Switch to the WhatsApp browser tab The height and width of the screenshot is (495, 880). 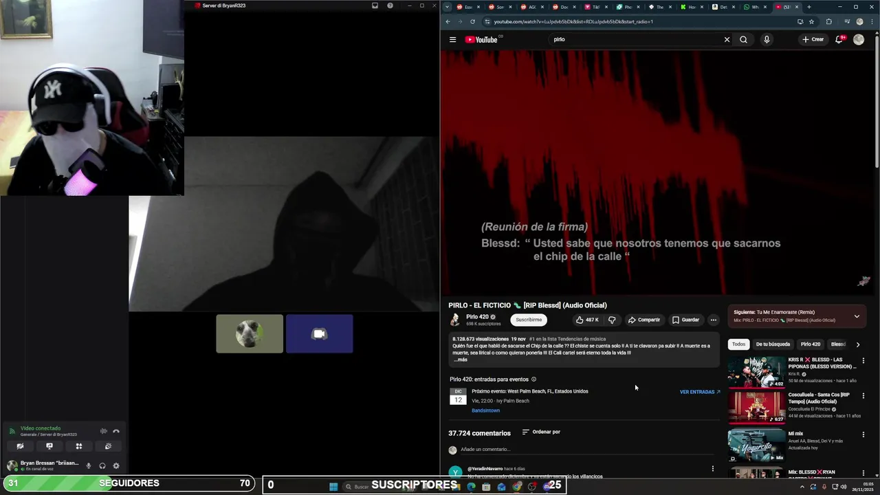(754, 7)
